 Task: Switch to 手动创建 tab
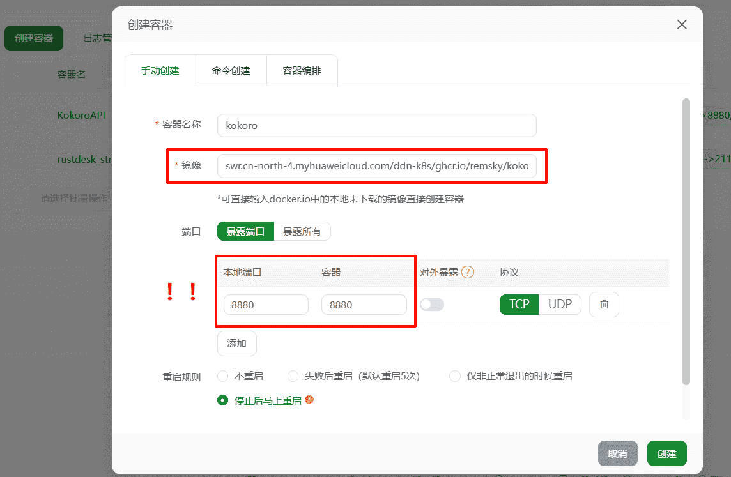click(x=160, y=71)
